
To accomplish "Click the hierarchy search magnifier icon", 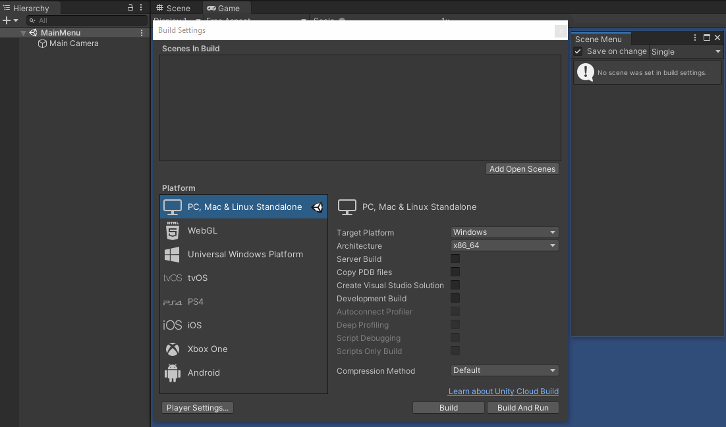I will pyautogui.click(x=32, y=20).
